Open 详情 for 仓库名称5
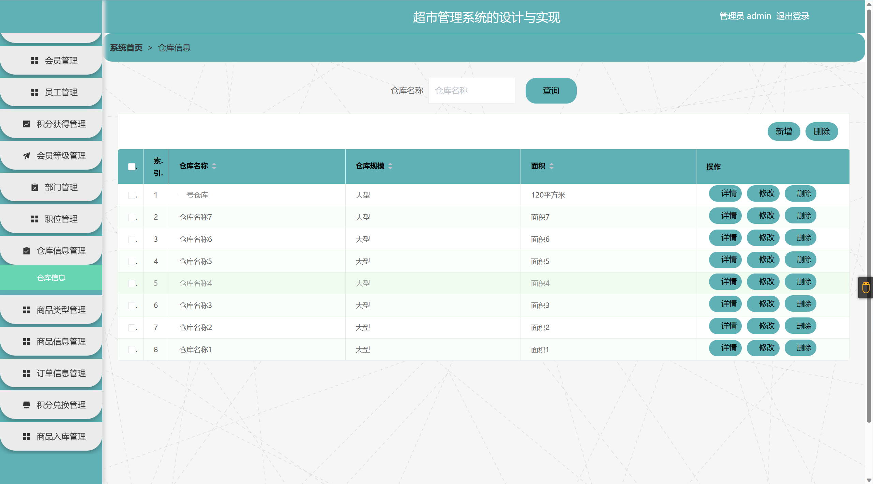The image size is (873, 484). [x=725, y=260]
